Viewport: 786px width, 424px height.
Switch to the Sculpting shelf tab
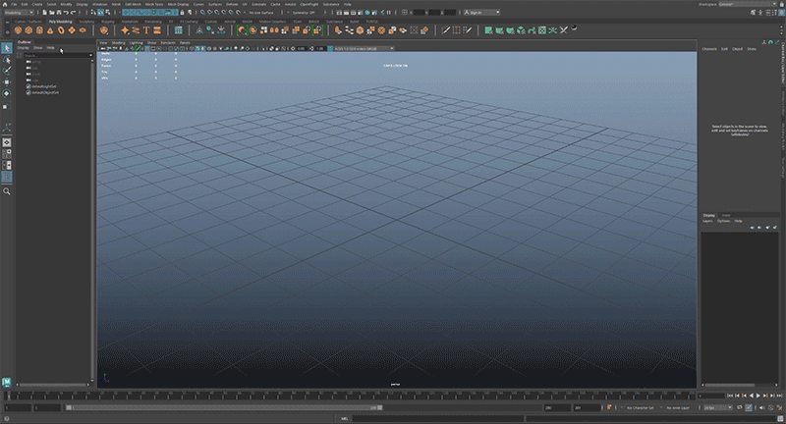pos(86,20)
